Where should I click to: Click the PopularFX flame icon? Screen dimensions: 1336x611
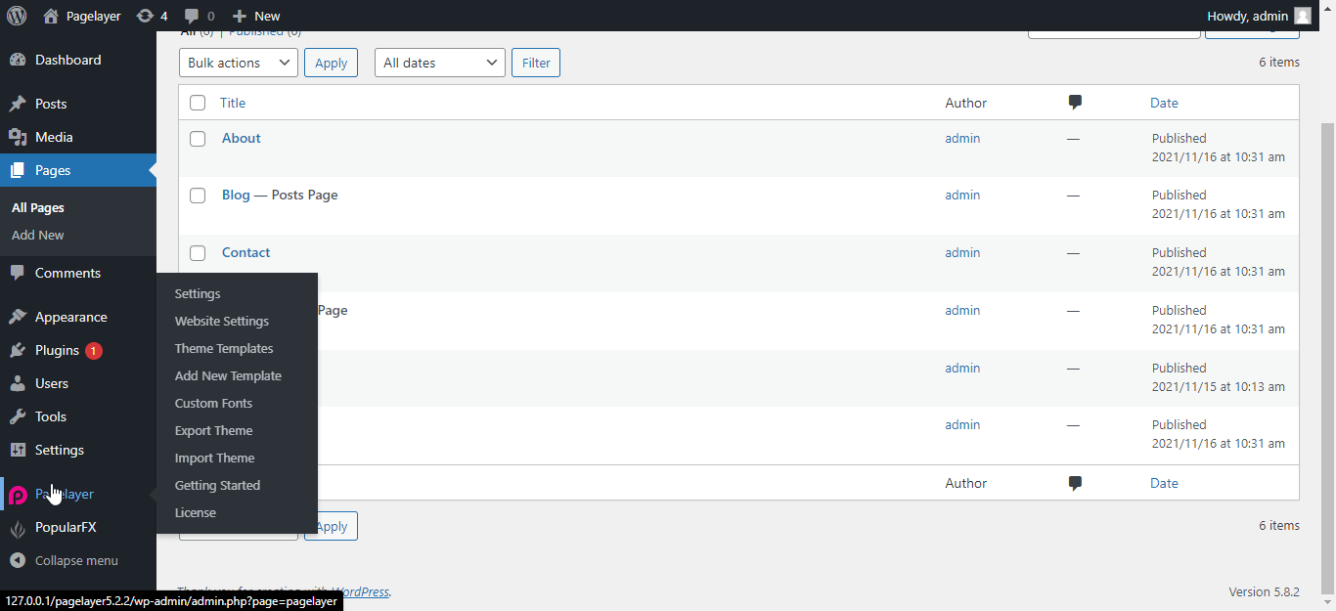coord(18,528)
